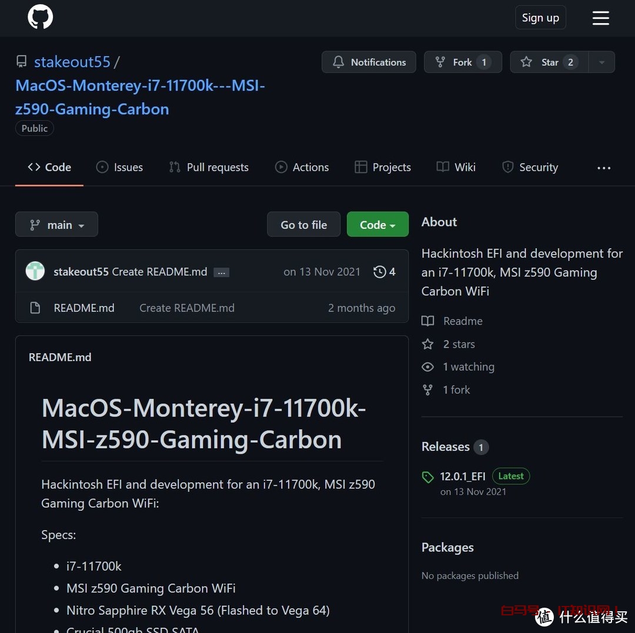Switch to the Issues tab

tap(120, 168)
